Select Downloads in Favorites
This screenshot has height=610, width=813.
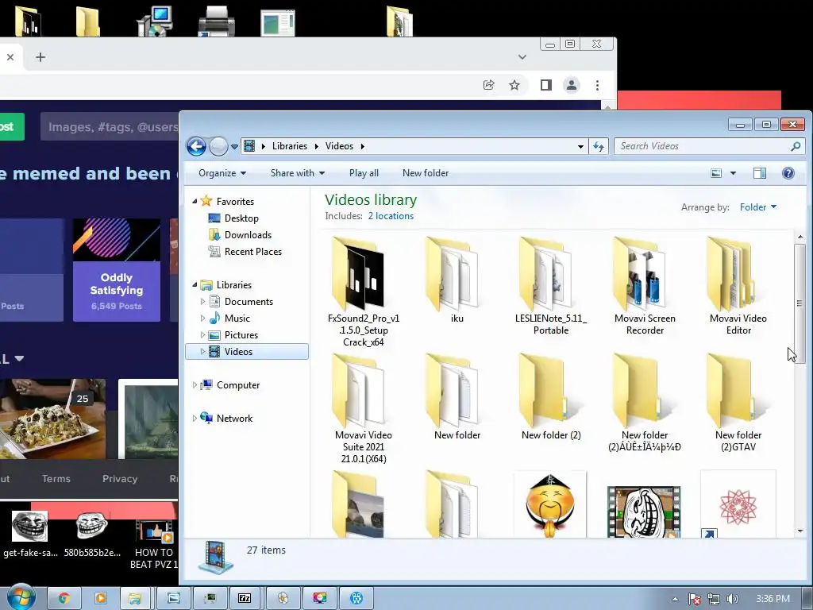pos(248,235)
